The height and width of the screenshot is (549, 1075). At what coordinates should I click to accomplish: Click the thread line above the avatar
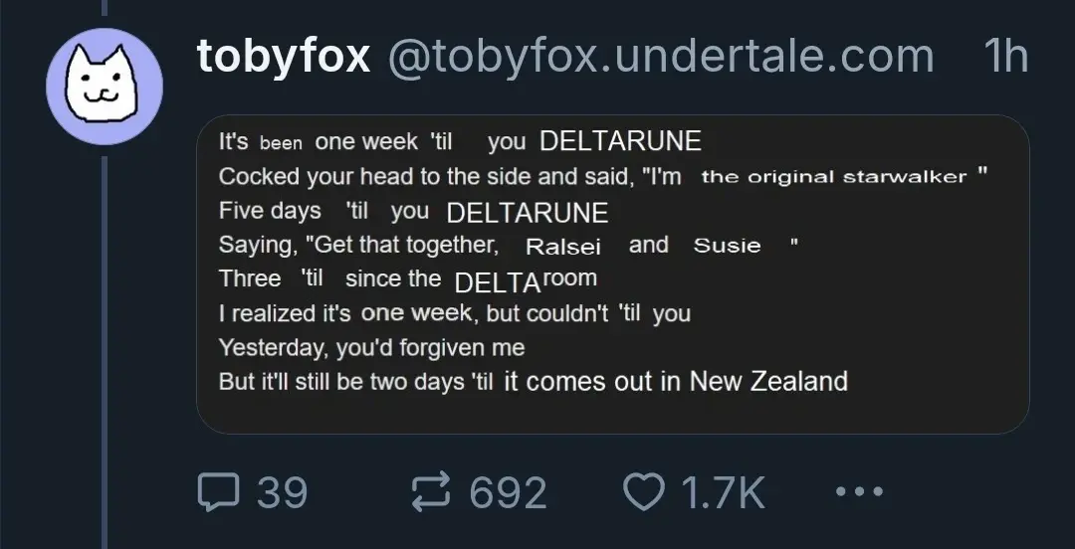point(105,8)
